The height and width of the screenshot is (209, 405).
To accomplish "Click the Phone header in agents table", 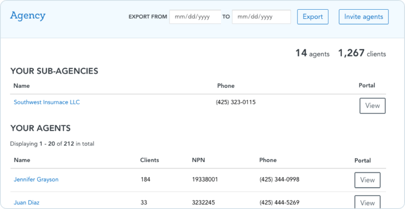I will (x=268, y=160).
